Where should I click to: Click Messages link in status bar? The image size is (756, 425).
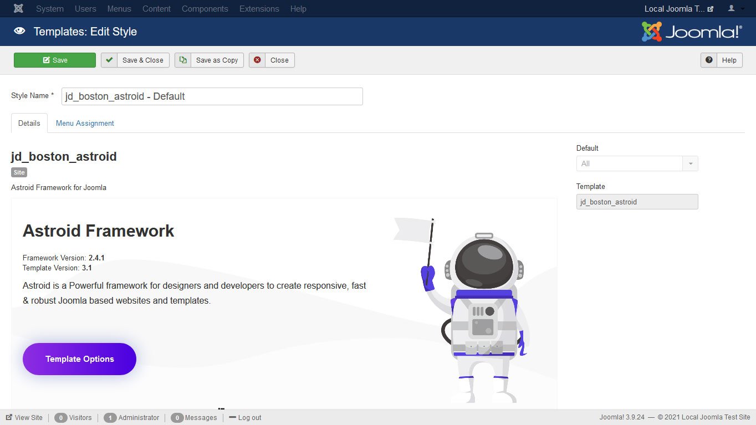point(201,418)
